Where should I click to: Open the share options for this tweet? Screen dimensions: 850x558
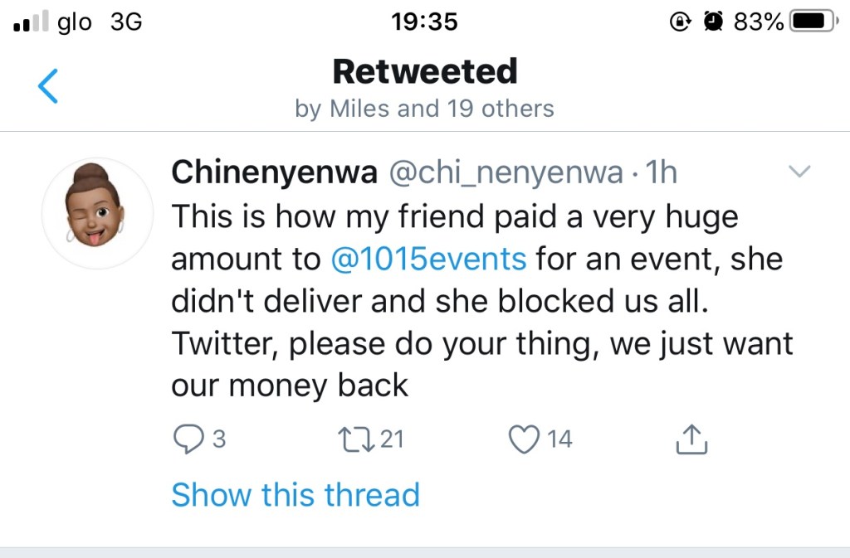(x=691, y=439)
